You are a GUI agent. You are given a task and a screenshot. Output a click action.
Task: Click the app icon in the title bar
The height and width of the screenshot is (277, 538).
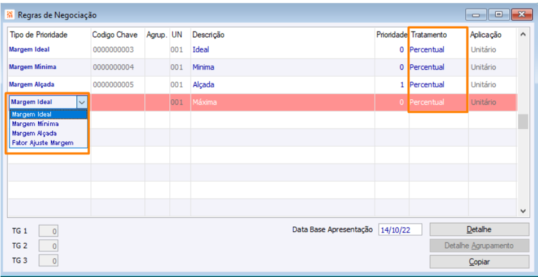[x=10, y=15]
